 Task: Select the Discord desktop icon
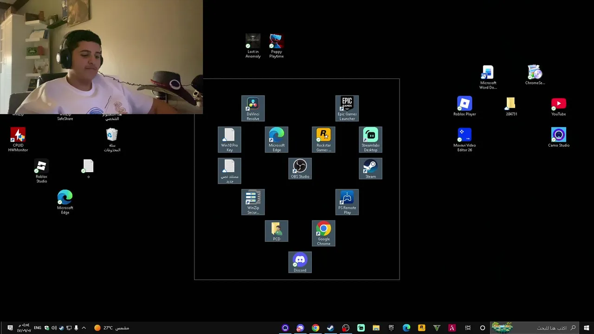pyautogui.click(x=300, y=263)
